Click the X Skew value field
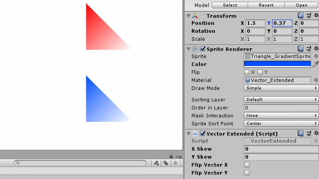The height and width of the screenshot is (179, 319). tap(281, 149)
